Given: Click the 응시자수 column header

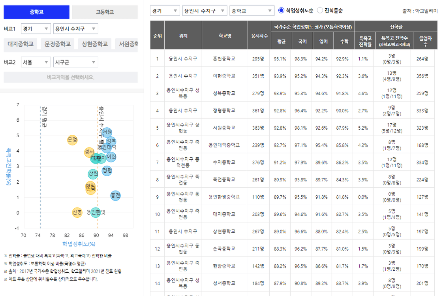Looking at the screenshot, I should pyautogui.click(x=259, y=36).
